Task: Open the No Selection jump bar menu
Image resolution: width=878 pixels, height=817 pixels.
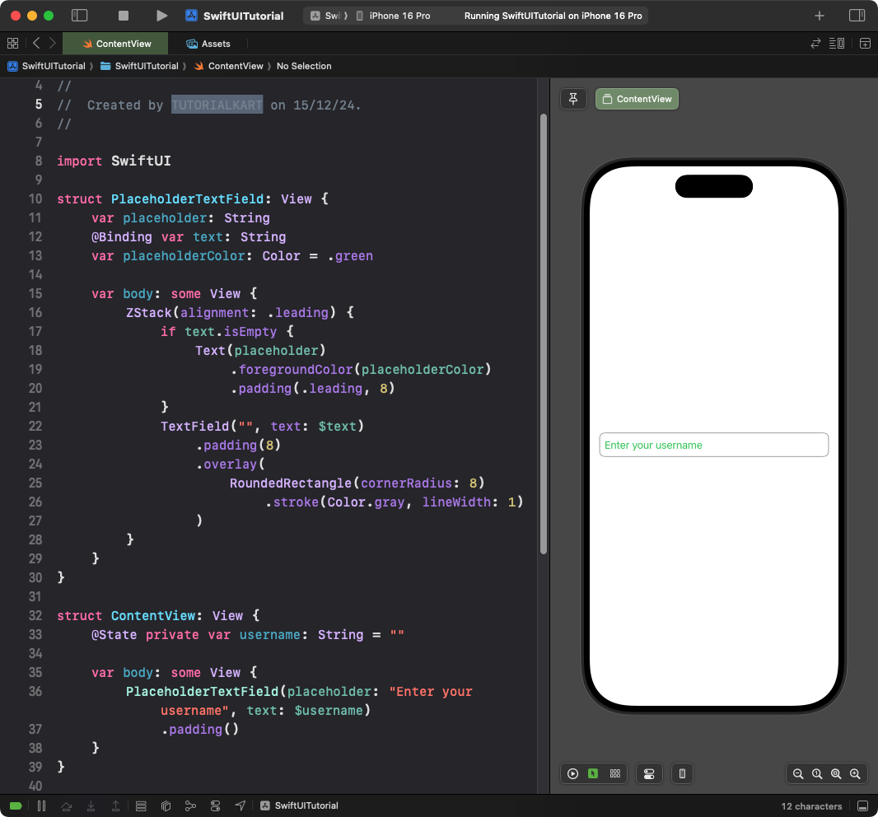Action: [304, 66]
